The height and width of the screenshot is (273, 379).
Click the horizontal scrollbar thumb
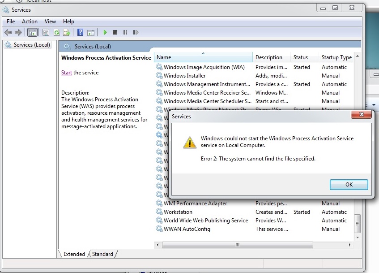[x=238, y=245]
